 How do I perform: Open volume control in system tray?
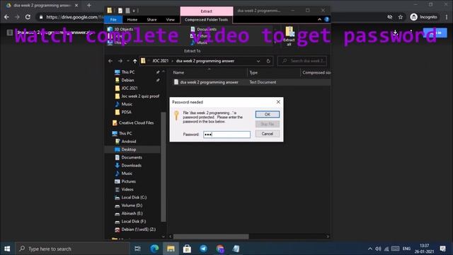(378, 249)
